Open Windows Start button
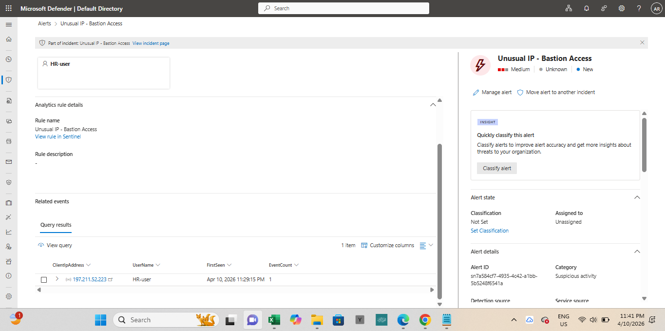 click(x=100, y=320)
